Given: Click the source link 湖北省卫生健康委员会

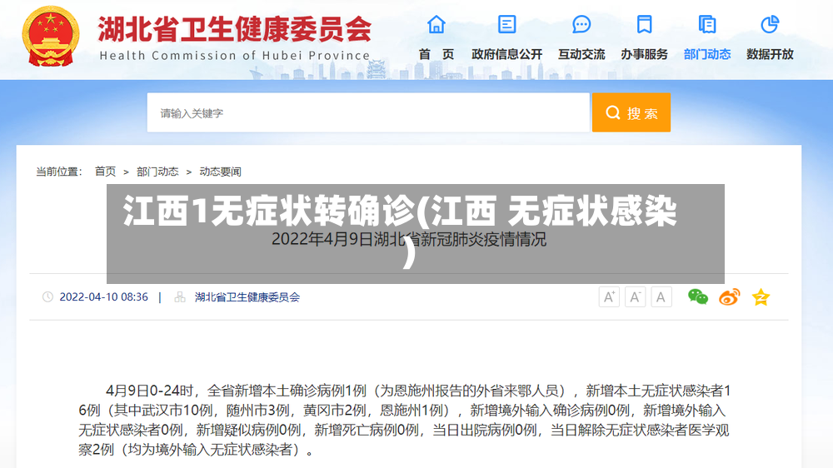Looking at the screenshot, I should (247, 297).
